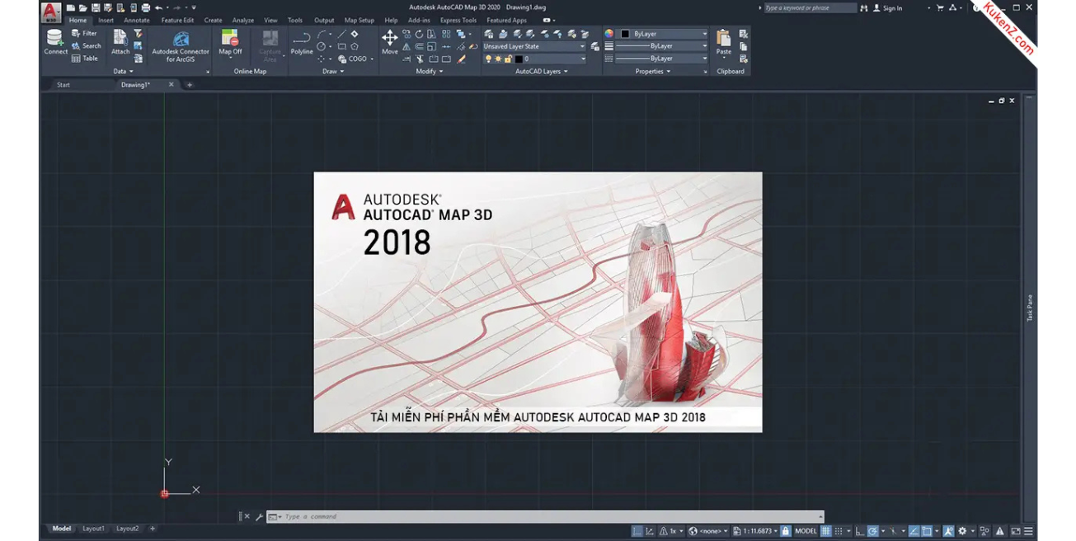Toggle snap mode dots in status bar
This screenshot has width=1076, height=541.
(839, 531)
